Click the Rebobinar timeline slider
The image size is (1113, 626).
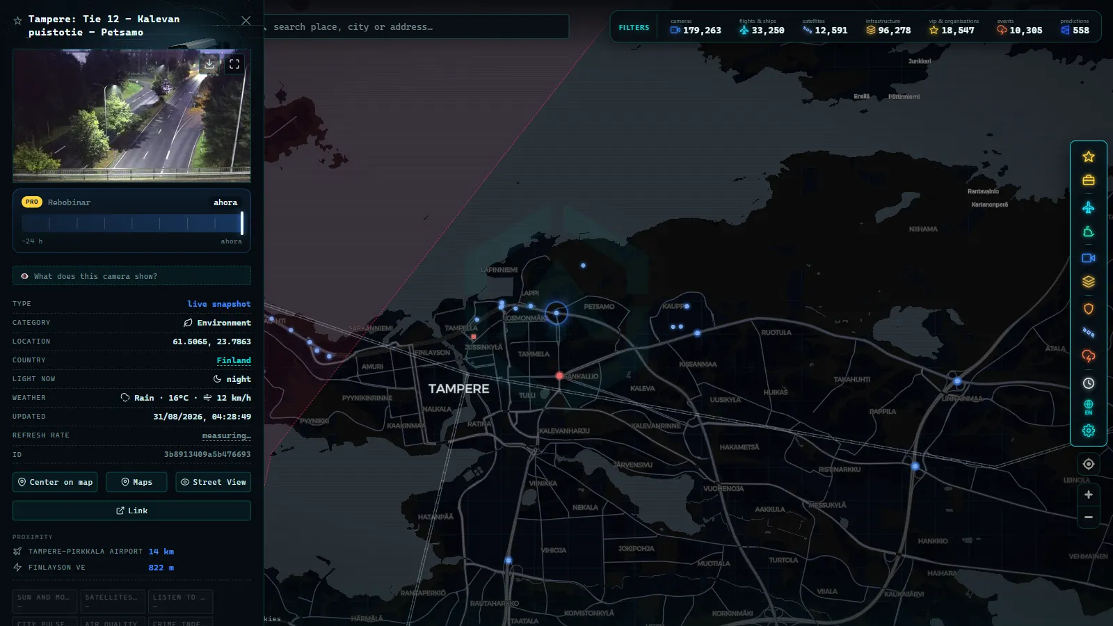pyautogui.click(x=132, y=223)
